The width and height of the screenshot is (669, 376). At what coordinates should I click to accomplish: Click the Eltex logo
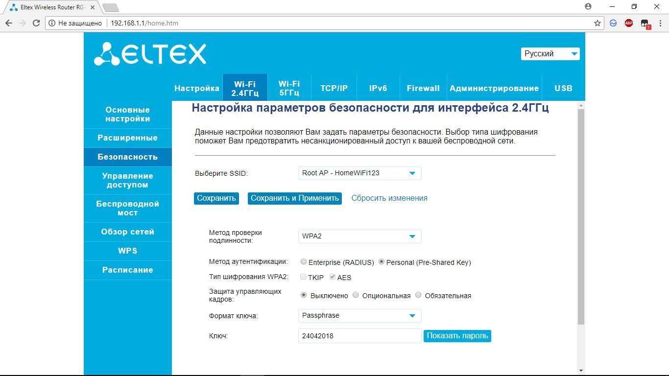[150, 54]
